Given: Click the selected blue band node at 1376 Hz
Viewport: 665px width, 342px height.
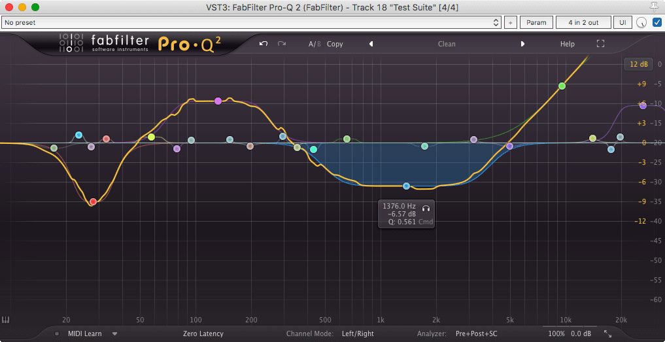Looking at the screenshot, I should pyautogui.click(x=406, y=186).
